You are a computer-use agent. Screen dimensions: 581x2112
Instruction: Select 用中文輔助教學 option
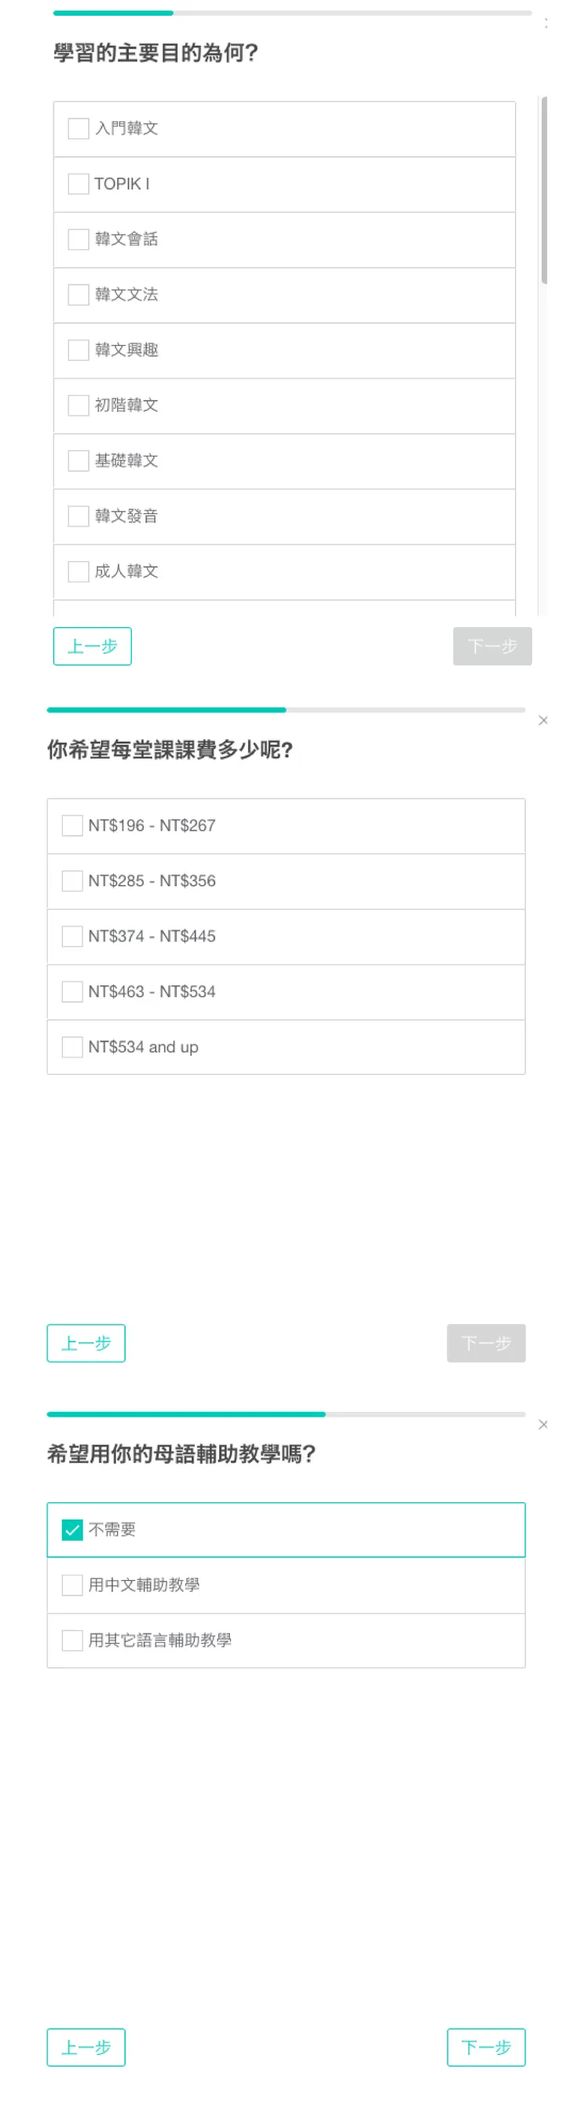(x=73, y=1585)
